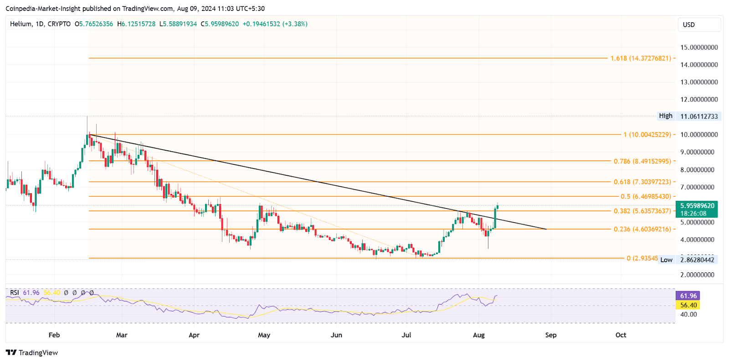Viewport: 729px width, 362px height.
Task: Click the chart publication header by Coinpedia-Market-Insight
Action: coord(135,8)
